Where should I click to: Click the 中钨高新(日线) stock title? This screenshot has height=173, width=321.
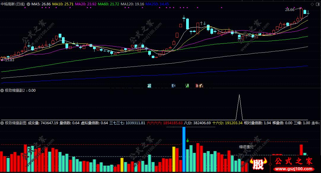[x=13, y=4]
